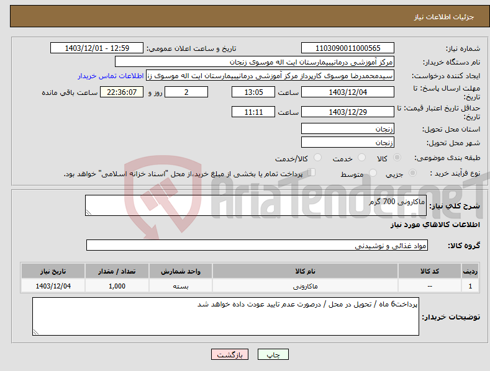Click the need date cell 1403/12/04
Screen dimensions: 490x371
click(53, 286)
